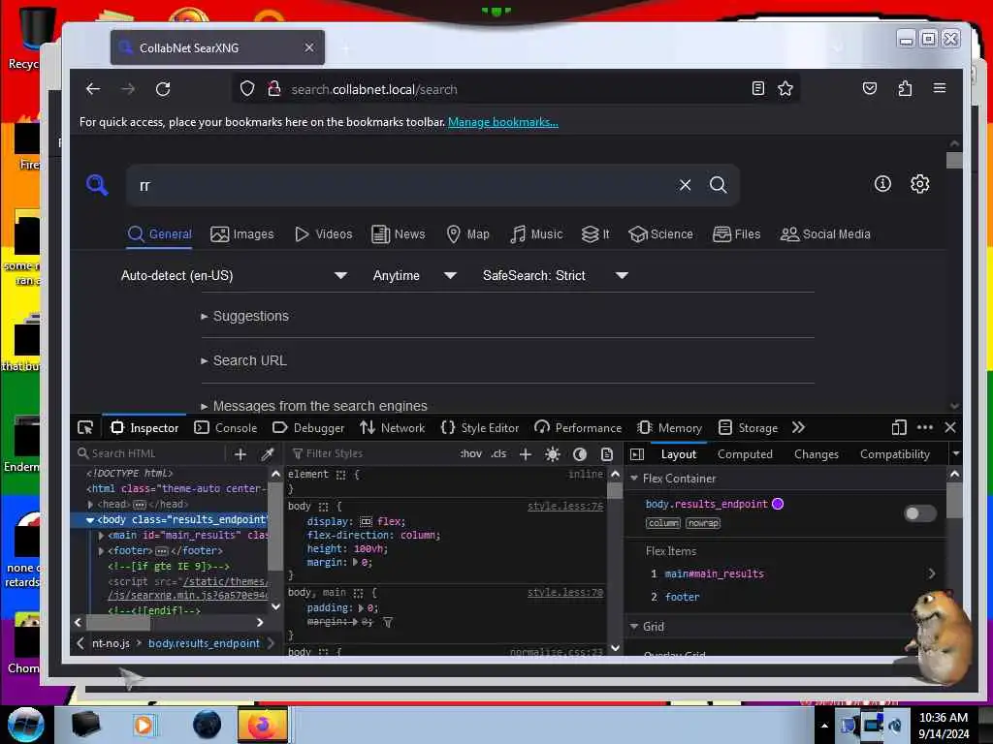
Task: Toggle :hov pseudo-class panel
Action: [x=470, y=453]
